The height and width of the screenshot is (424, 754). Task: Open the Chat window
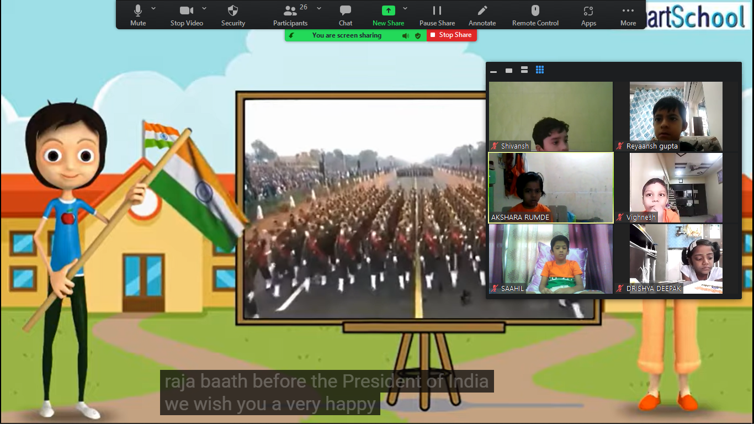346,15
